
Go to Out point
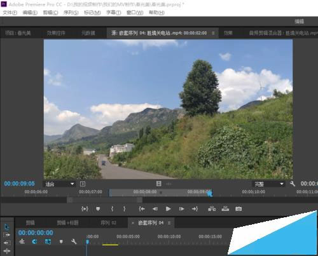195,209
